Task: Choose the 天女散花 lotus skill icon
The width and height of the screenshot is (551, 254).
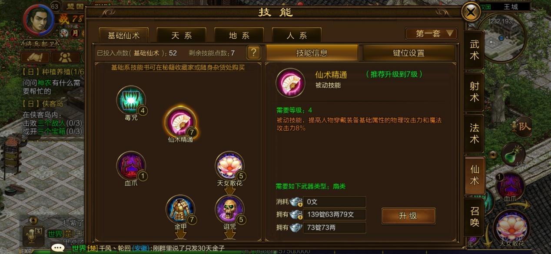Action: point(229,166)
